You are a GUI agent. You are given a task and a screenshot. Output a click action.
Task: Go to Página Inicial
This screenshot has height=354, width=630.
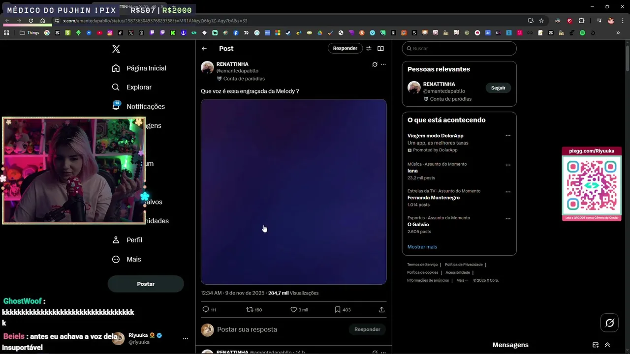[x=139, y=68]
